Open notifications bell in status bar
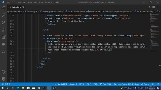The image size is (161, 90). tap(158, 84)
